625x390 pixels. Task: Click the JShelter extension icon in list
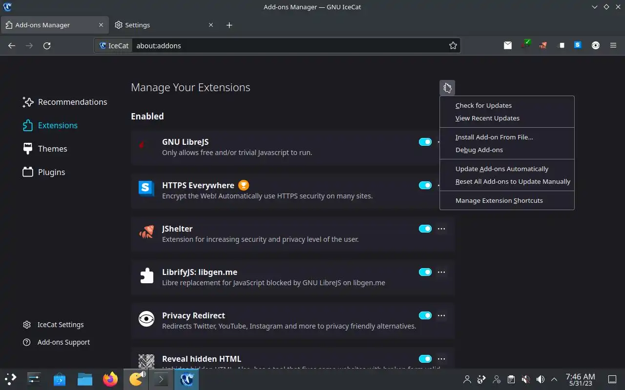click(x=146, y=232)
